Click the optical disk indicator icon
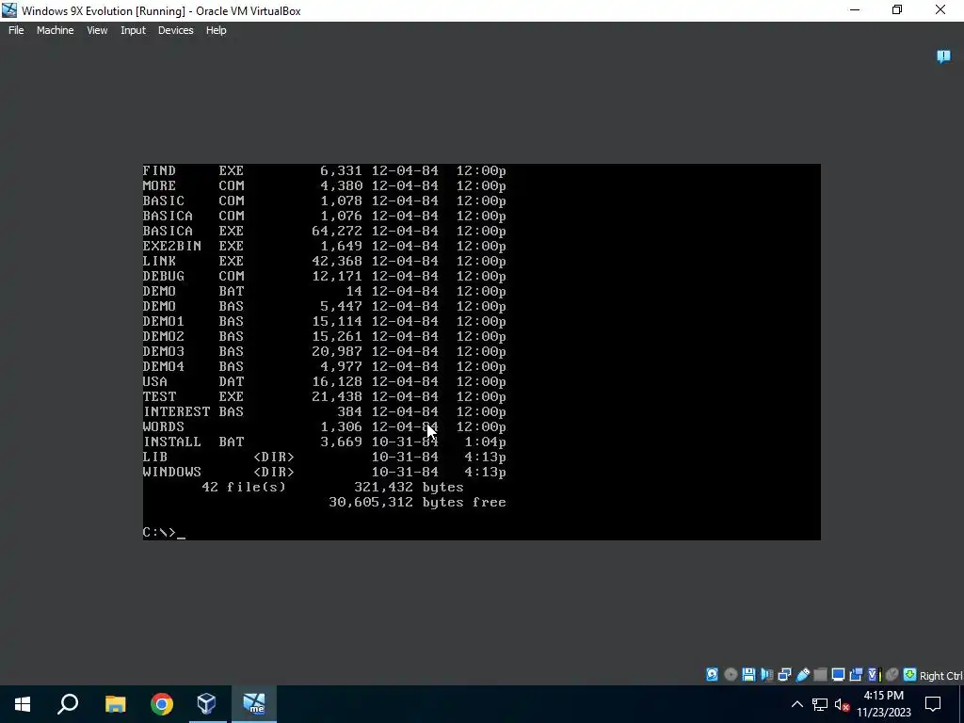 coord(731,674)
